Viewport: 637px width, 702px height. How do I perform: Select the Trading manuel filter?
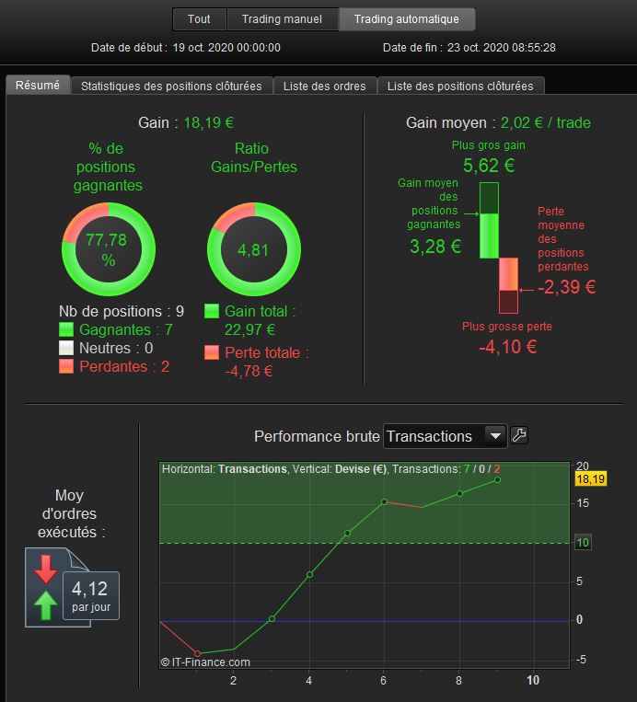pos(282,19)
